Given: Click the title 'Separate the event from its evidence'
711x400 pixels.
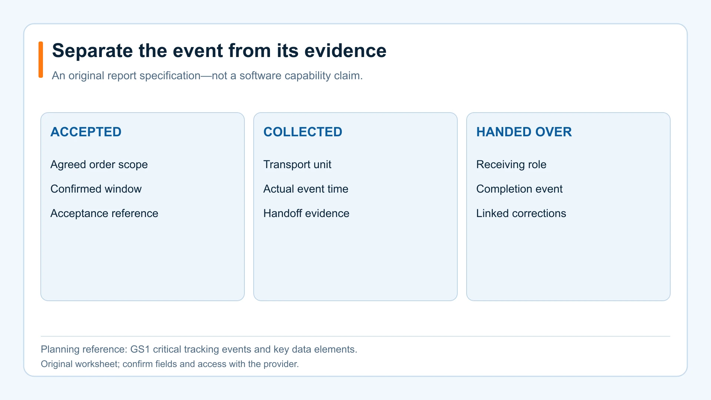Looking at the screenshot, I should tap(219, 51).
